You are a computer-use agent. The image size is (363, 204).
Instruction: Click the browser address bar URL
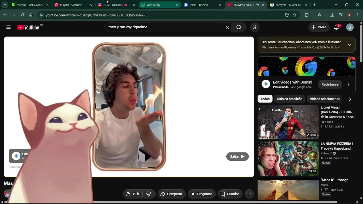click(x=96, y=15)
